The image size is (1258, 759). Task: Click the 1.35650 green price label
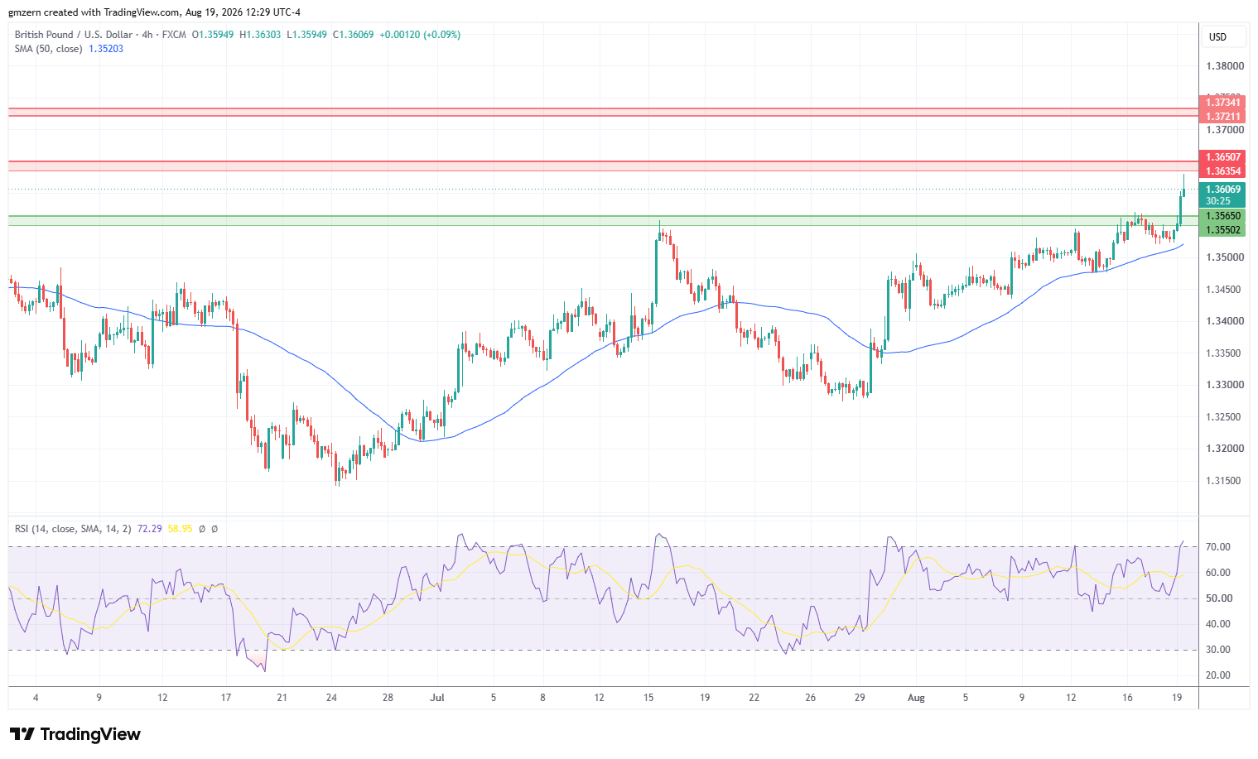1222,216
